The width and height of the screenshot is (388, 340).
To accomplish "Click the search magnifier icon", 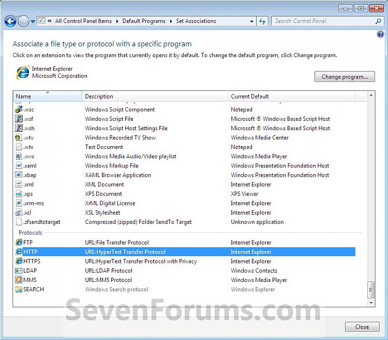I will coord(378,21).
